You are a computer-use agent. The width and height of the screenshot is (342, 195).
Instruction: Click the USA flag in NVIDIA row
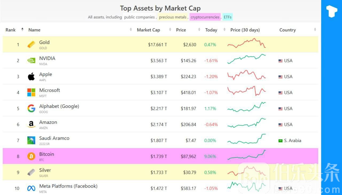click(x=280, y=61)
